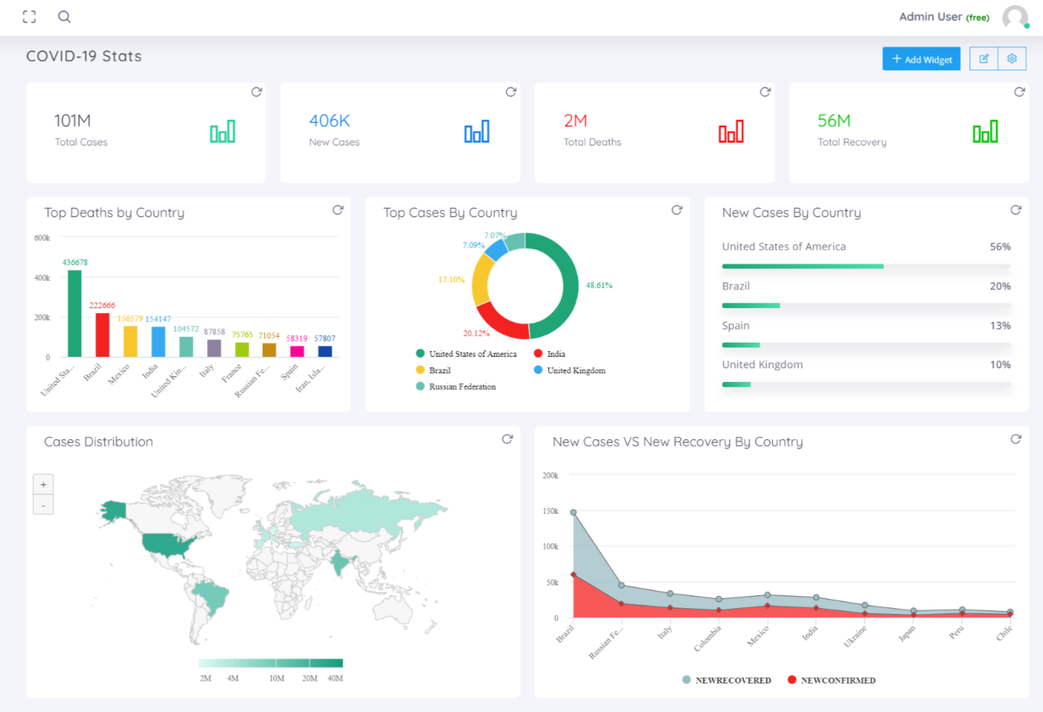Refresh the New Cases widget
The image size is (1043, 712).
tap(510, 92)
